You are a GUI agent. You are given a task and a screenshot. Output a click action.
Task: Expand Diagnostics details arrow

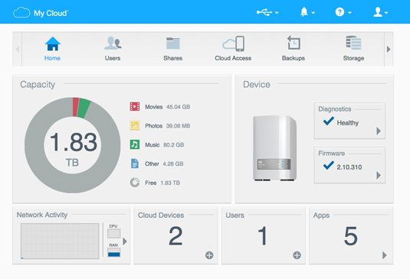[x=379, y=131]
